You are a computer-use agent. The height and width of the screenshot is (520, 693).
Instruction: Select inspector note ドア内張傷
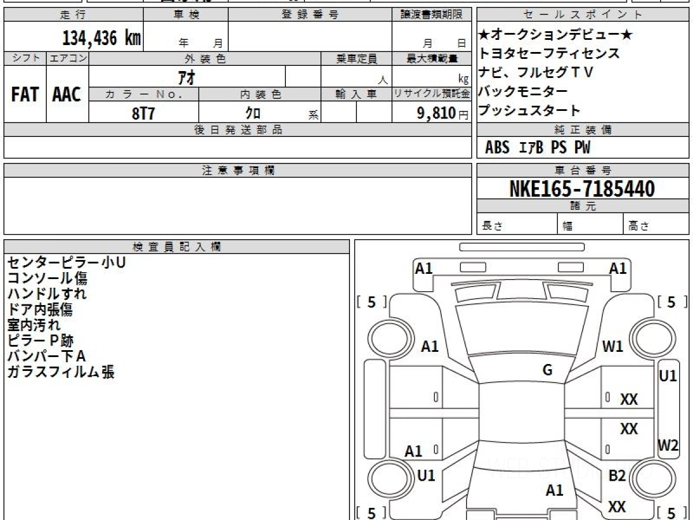click(40, 310)
